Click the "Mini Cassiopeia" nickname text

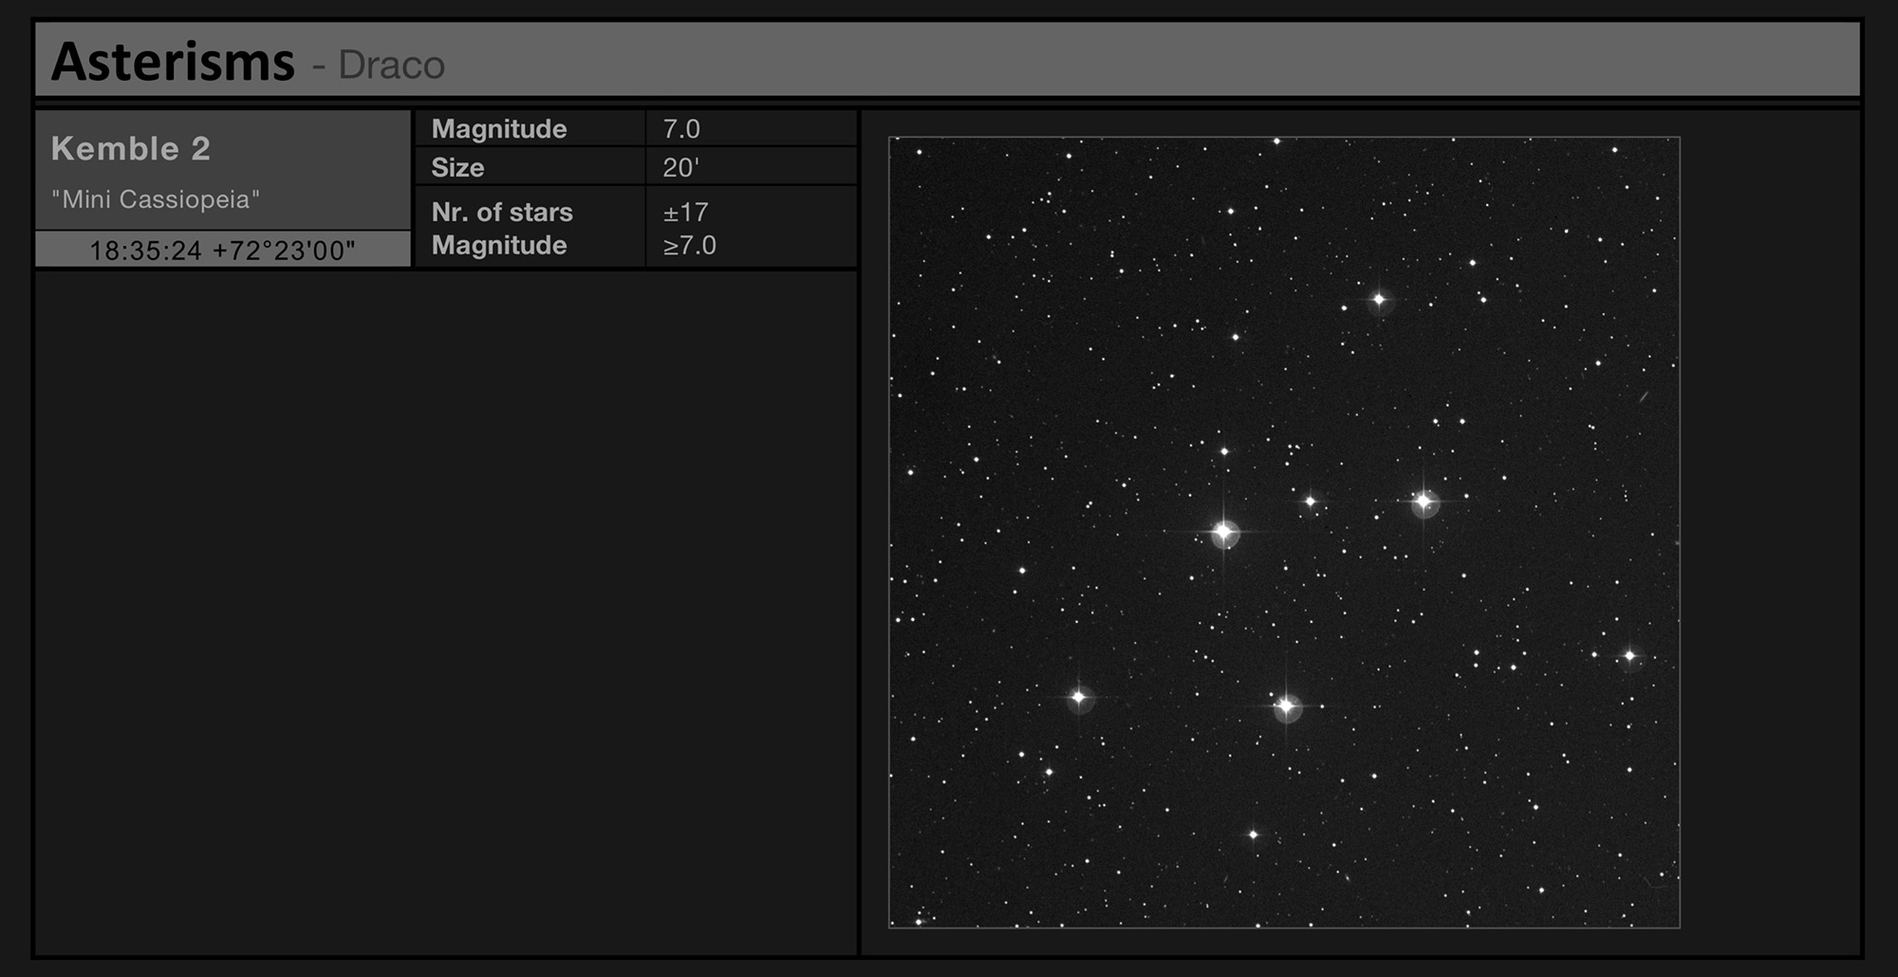(156, 199)
